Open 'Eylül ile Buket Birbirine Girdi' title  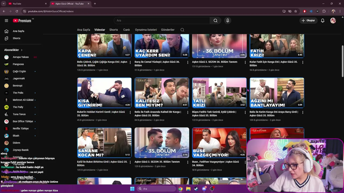(x=102, y=164)
